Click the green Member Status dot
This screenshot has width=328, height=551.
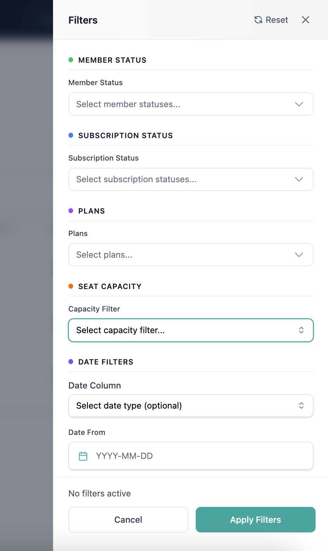71,60
